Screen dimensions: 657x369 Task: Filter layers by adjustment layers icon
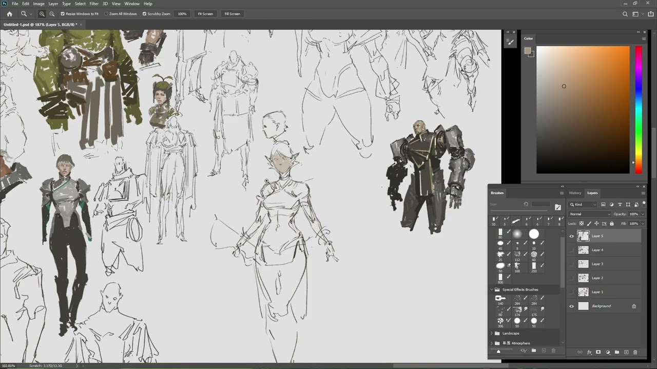(x=611, y=204)
